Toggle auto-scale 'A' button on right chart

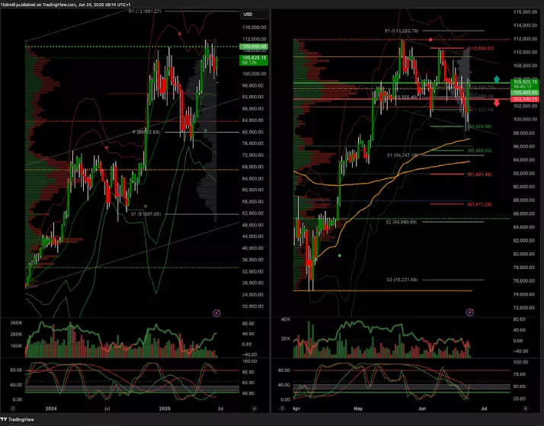tap(524, 408)
